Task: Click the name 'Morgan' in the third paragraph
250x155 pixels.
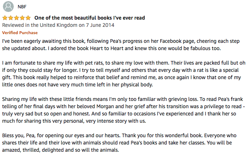Action: click(105, 106)
